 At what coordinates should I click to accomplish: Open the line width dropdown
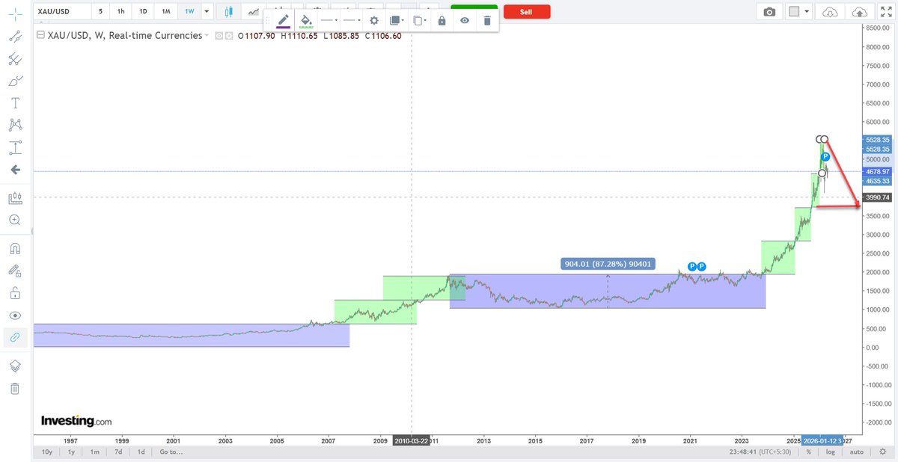351,21
